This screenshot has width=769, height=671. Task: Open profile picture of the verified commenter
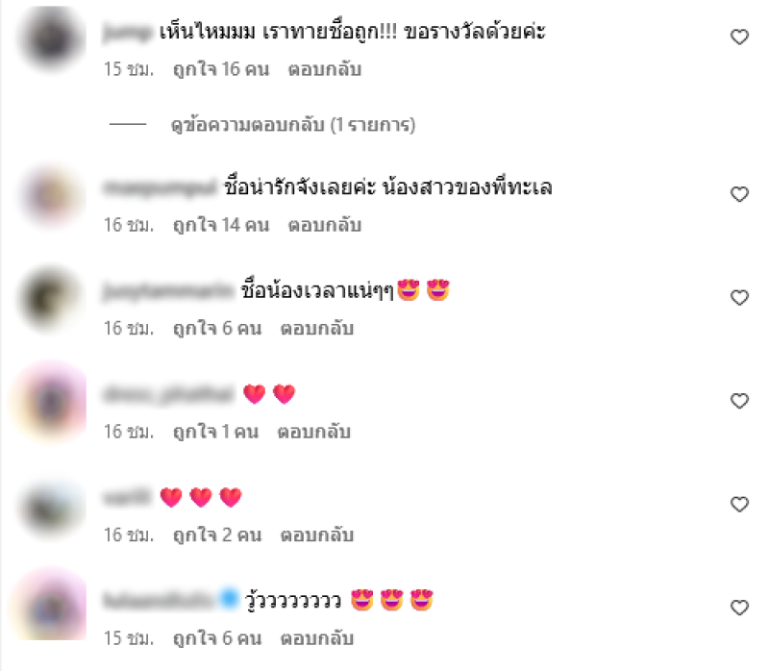click(51, 607)
